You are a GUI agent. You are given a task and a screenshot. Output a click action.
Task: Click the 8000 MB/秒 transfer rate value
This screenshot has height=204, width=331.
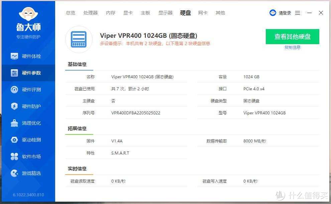tap(254, 141)
